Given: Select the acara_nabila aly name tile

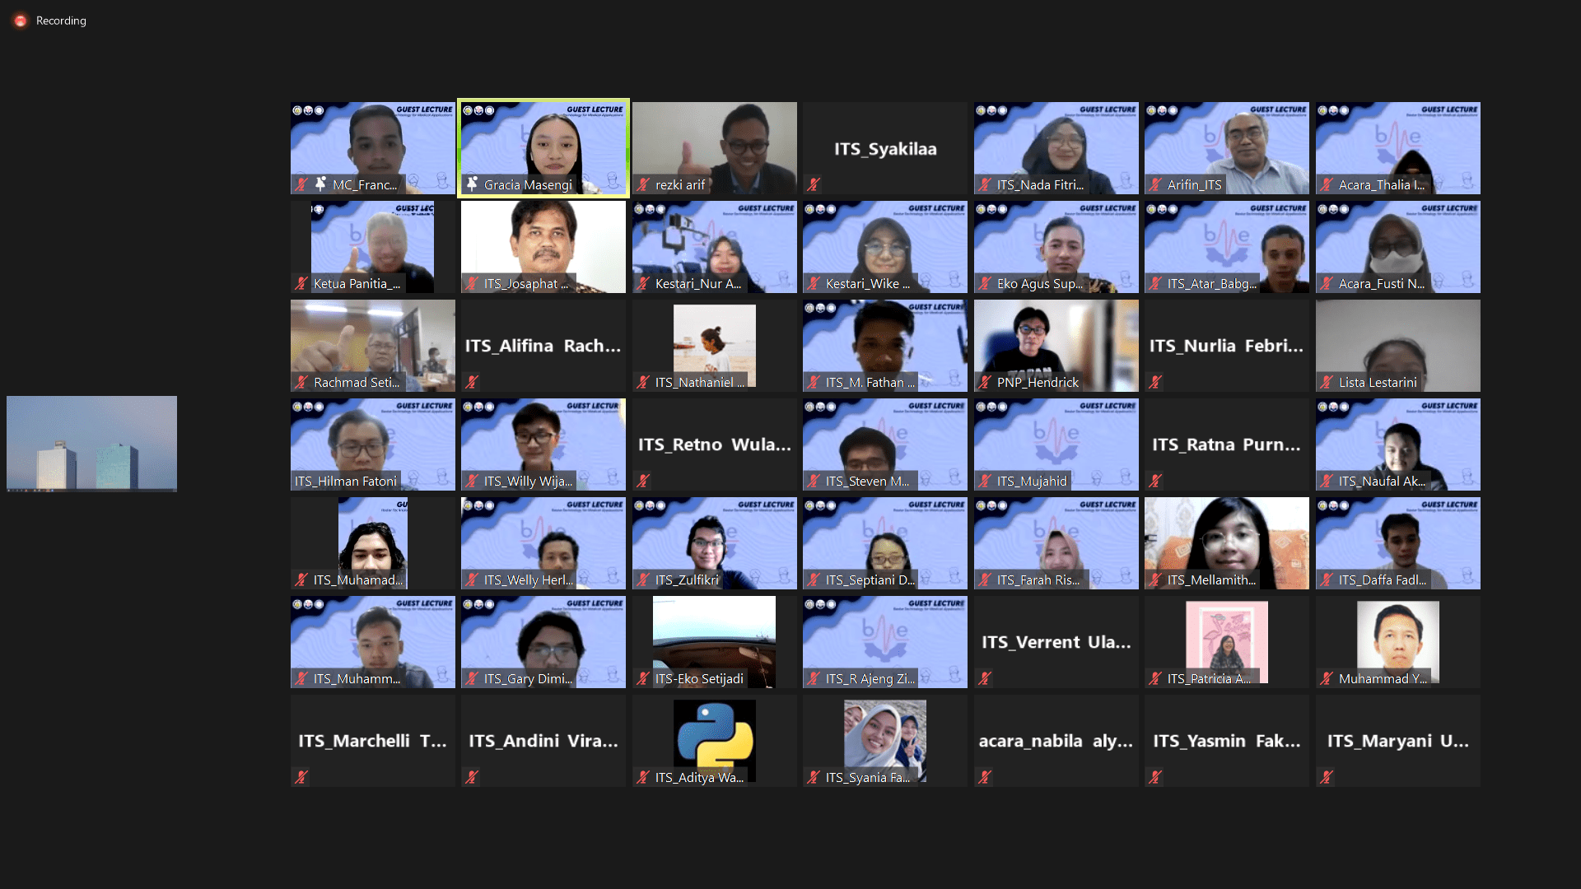Looking at the screenshot, I should pyautogui.click(x=1056, y=741).
